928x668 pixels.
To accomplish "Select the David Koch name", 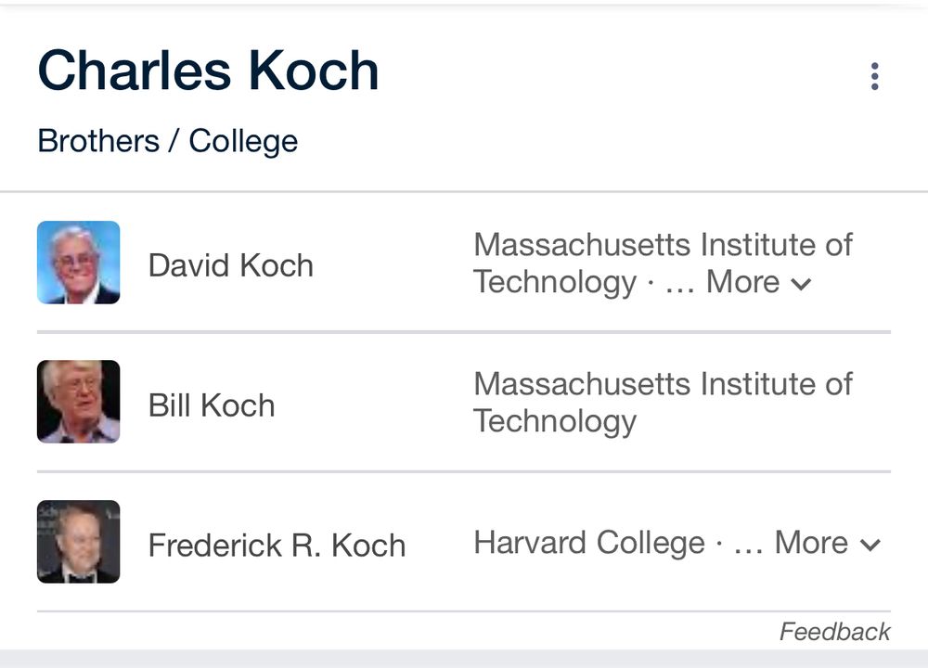I will click(231, 265).
